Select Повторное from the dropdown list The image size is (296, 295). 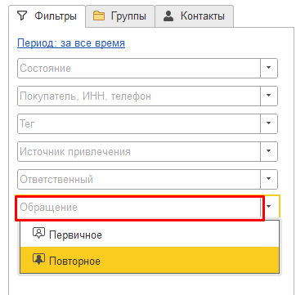(150, 261)
